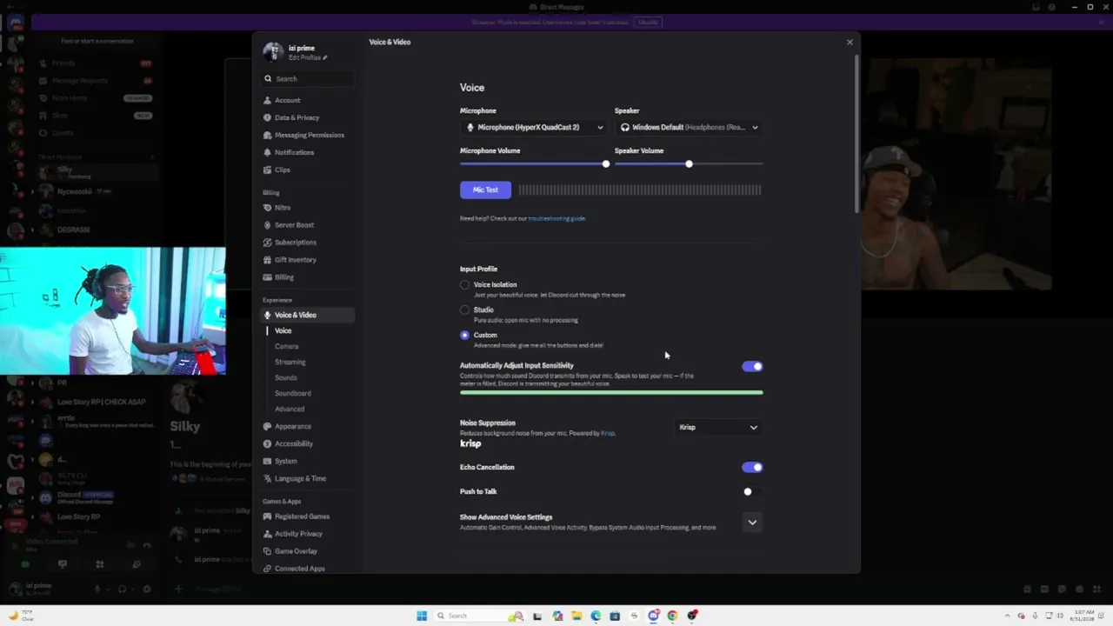Click the Noise Suppression label text
The width and height of the screenshot is (1113, 626).
click(x=488, y=423)
